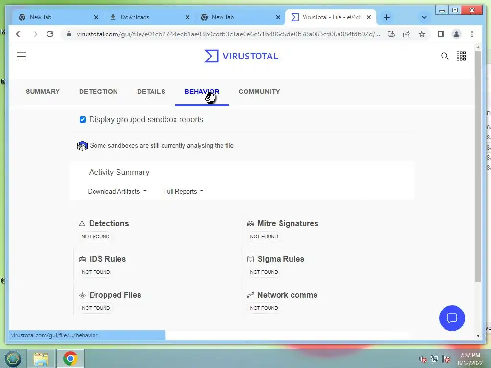Open a new tab with plus button
Viewport: 491px width, 368px height.
[x=387, y=17]
